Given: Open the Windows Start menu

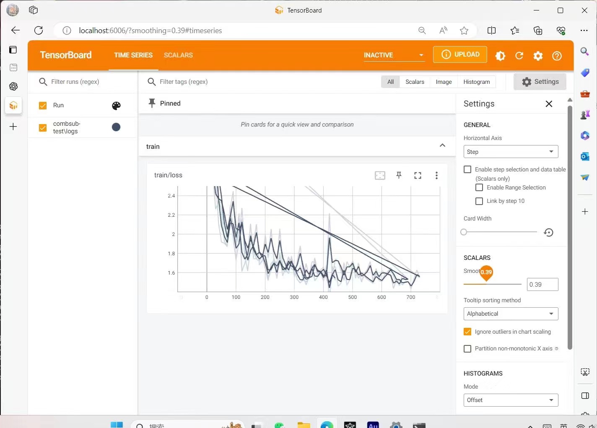Looking at the screenshot, I should pyautogui.click(x=117, y=424).
